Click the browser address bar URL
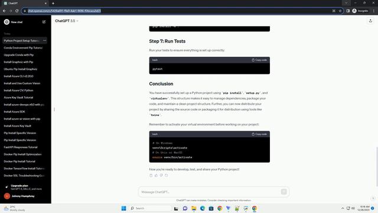Screen dimensions: 378x213 point(64,11)
